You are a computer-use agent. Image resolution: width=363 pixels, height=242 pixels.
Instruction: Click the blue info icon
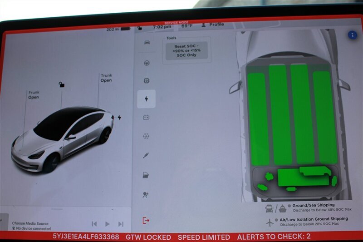(x=353, y=35)
